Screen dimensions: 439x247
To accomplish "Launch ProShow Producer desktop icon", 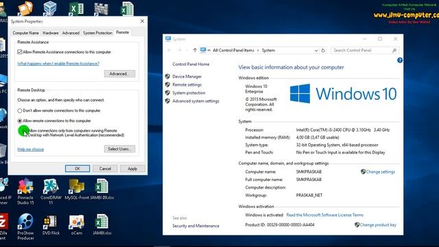I will (25, 227).
